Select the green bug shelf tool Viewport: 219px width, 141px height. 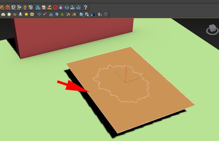coord(62,14)
